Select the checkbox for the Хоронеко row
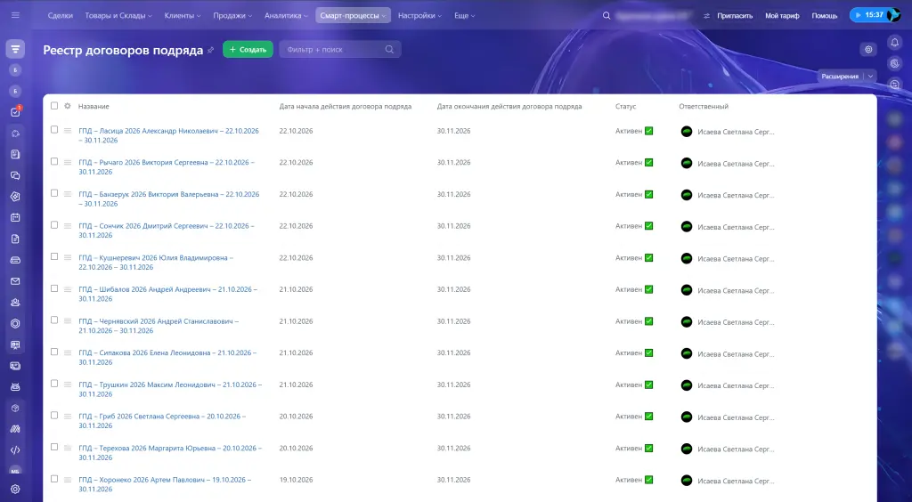The width and height of the screenshot is (912, 502). pos(54,479)
